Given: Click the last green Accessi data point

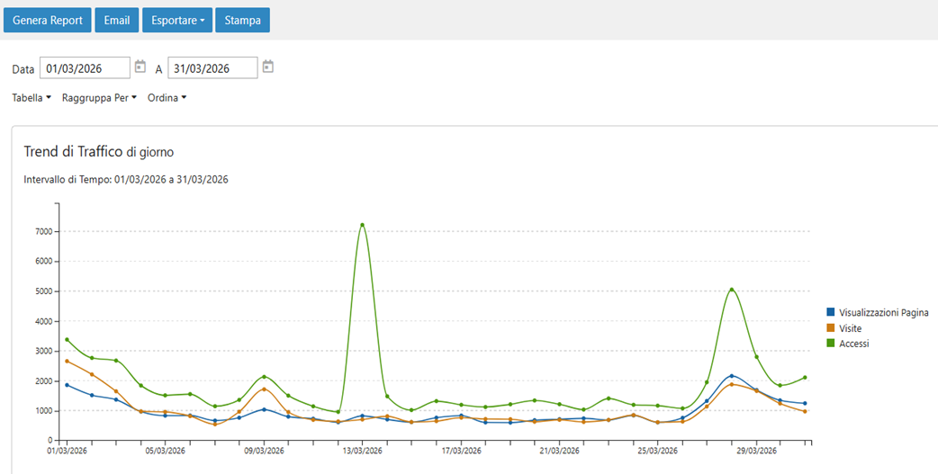Looking at the screenshot, I should pyautogui.click(x=805, y=378).
